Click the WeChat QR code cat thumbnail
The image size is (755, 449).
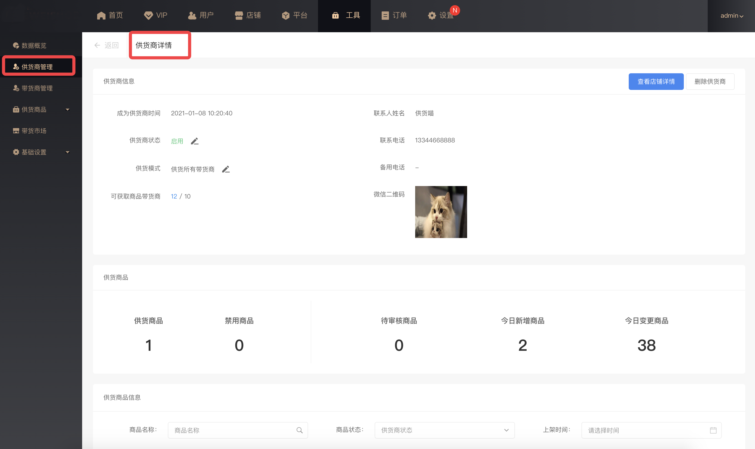click(441, 212)
